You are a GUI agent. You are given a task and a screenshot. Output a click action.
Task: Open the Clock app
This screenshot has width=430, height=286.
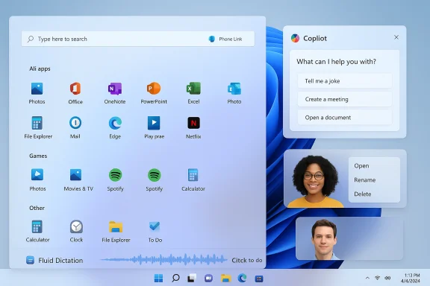76,232
